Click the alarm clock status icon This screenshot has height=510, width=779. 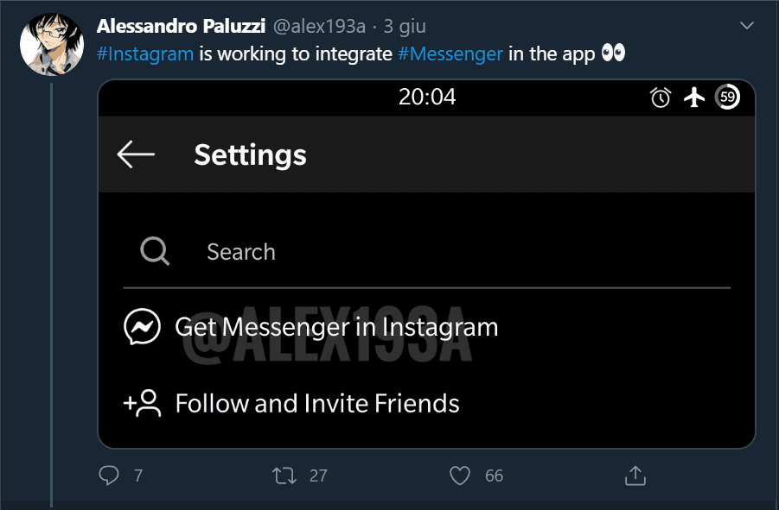pos(661,98)
